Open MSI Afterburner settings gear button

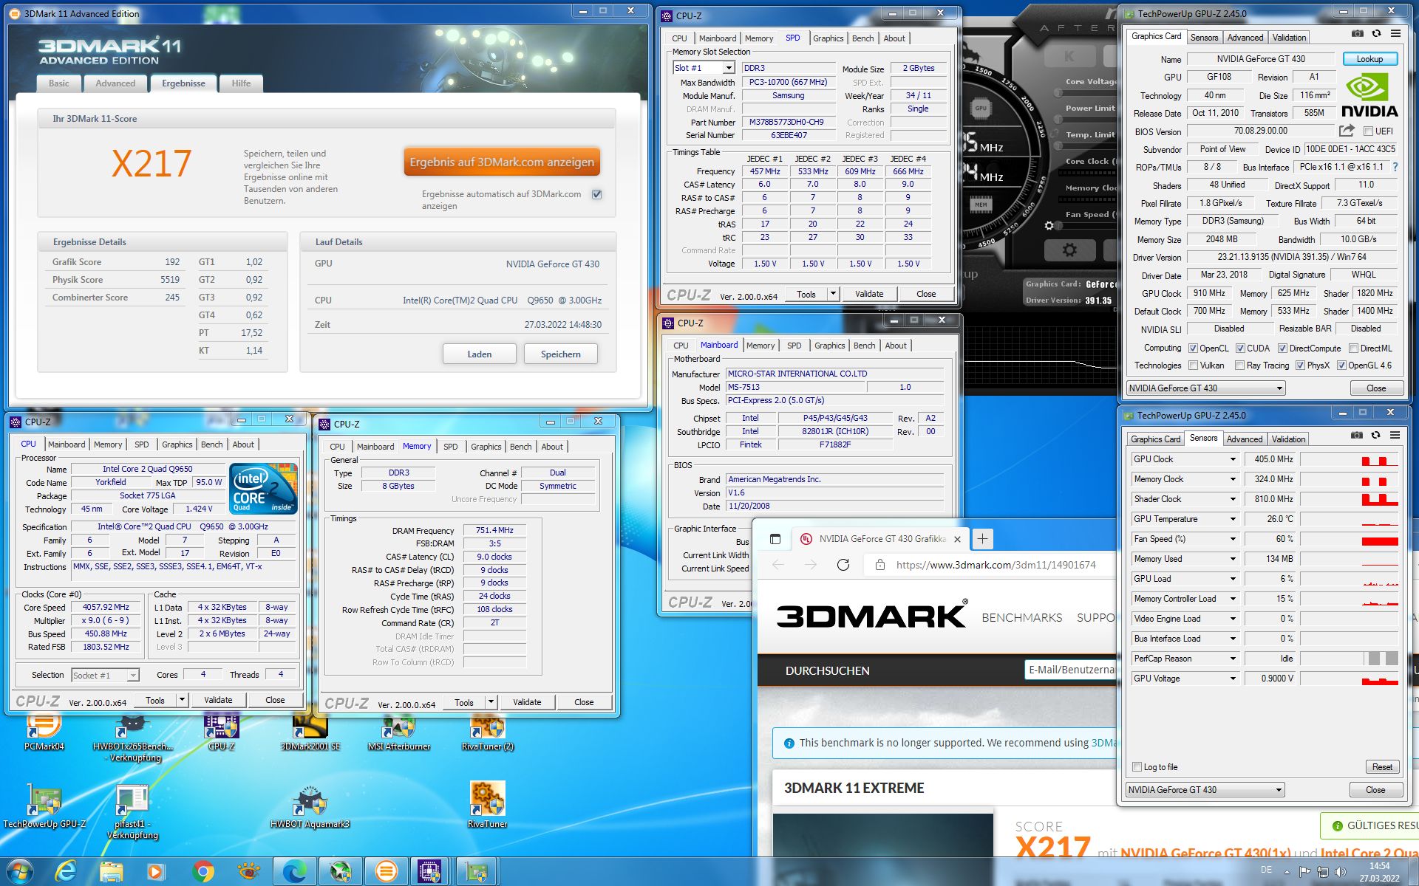1069,250
